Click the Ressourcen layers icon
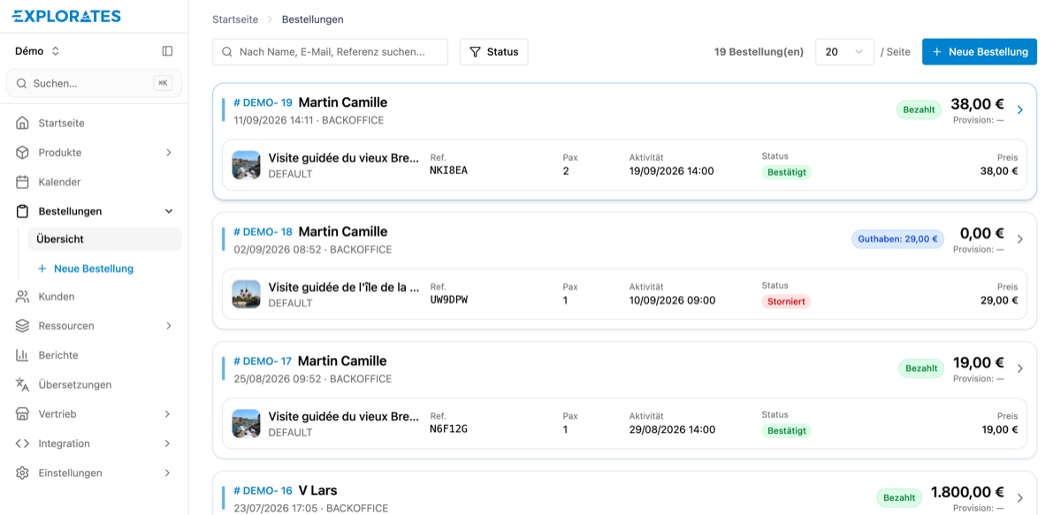The image size is (1061, 515). tap(22, 326)
